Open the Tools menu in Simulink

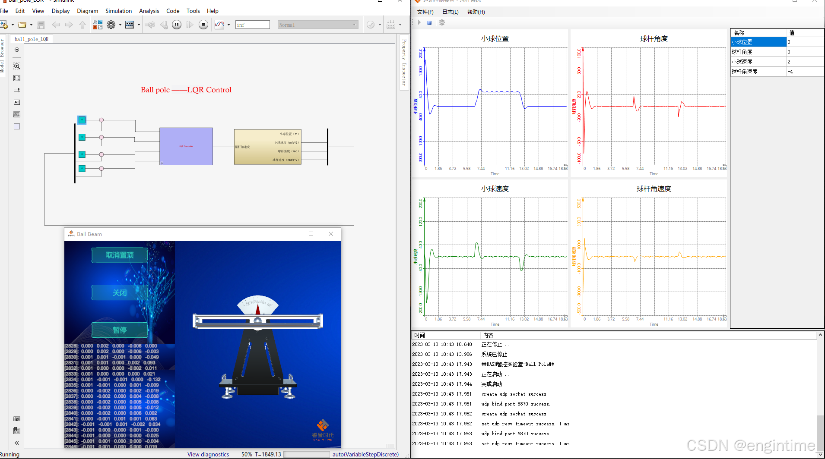click(x=193, y=11)
